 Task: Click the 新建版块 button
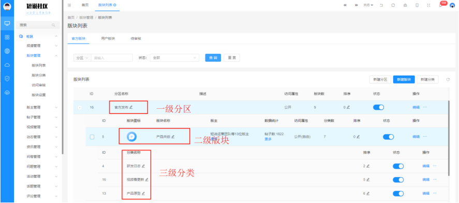click(x=404, y=79)
